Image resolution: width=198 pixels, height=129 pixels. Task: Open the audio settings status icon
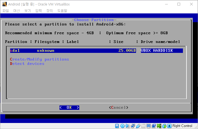click(x=128, y=126)
